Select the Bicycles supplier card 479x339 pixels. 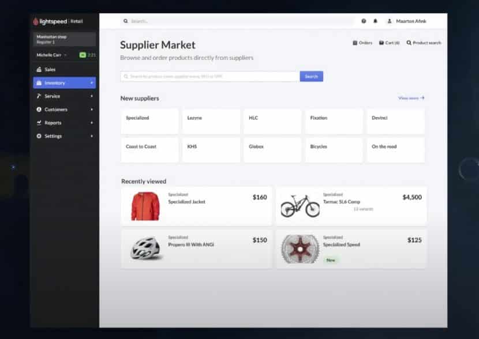[334, 150]
